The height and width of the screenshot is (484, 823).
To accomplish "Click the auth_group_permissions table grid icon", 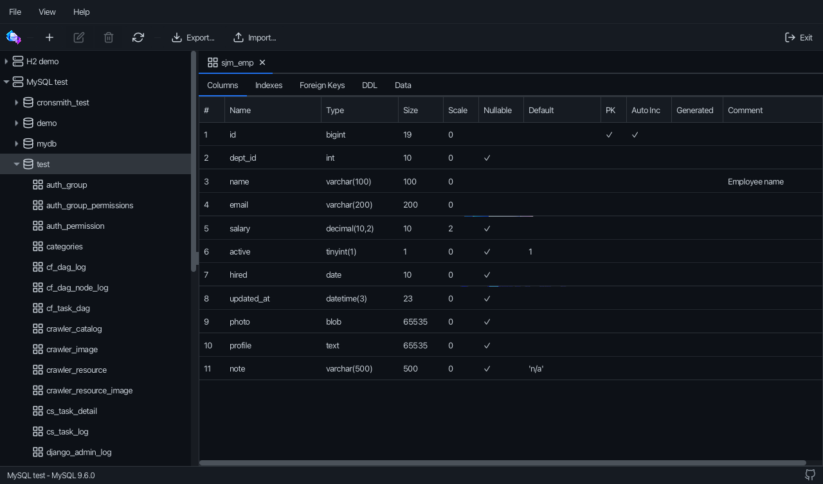I will point(38,205).
